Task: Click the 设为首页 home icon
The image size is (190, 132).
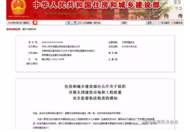Action: coord(159,23)
